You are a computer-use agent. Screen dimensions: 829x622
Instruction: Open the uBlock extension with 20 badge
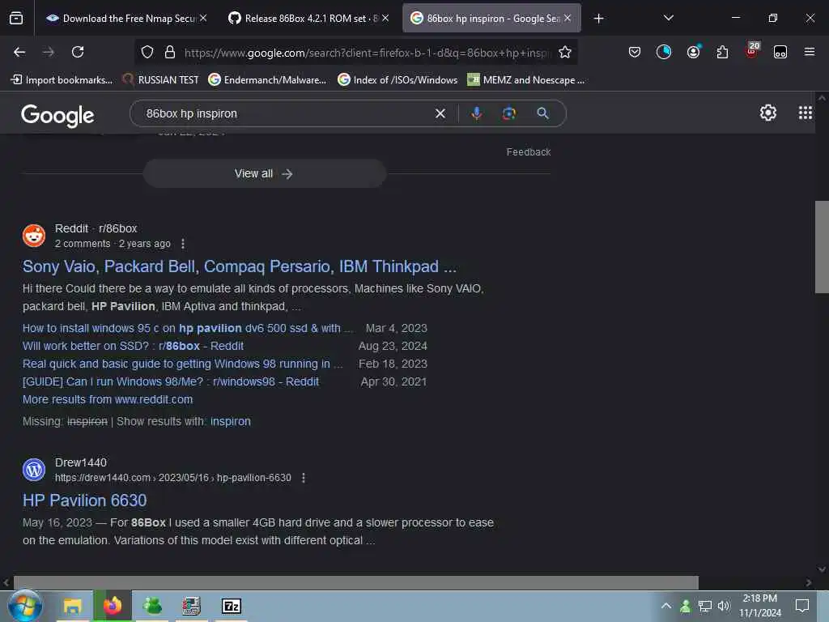(751, 51)
